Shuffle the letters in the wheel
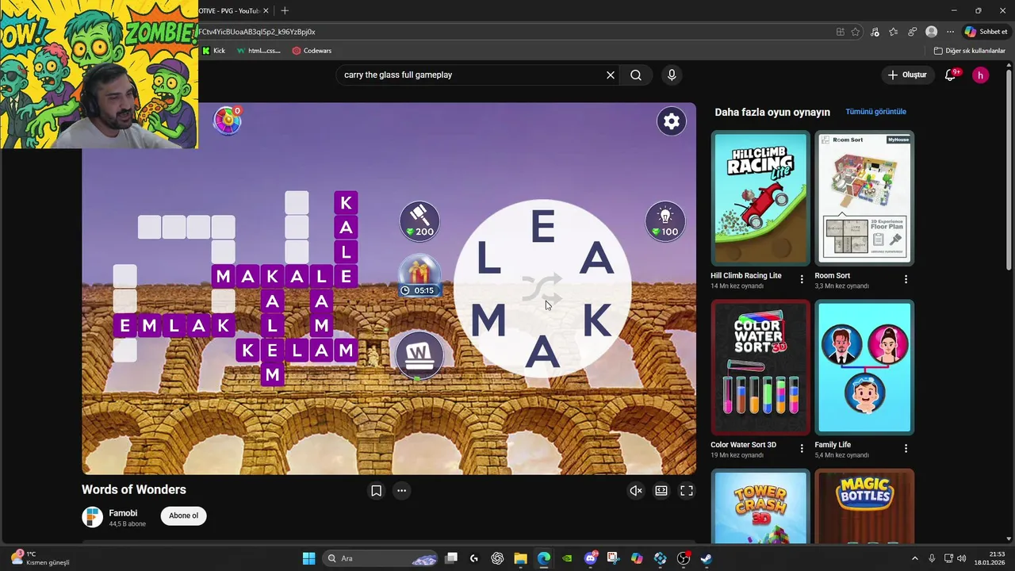Image resolution: width=1015 pixels, height=571 pixels. tap(542, 289)
